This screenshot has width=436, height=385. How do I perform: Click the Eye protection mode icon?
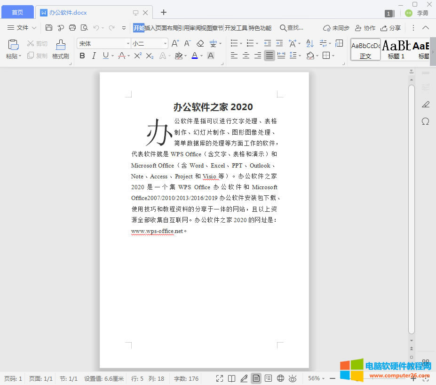pyautogui.click(x=293, y=378)
